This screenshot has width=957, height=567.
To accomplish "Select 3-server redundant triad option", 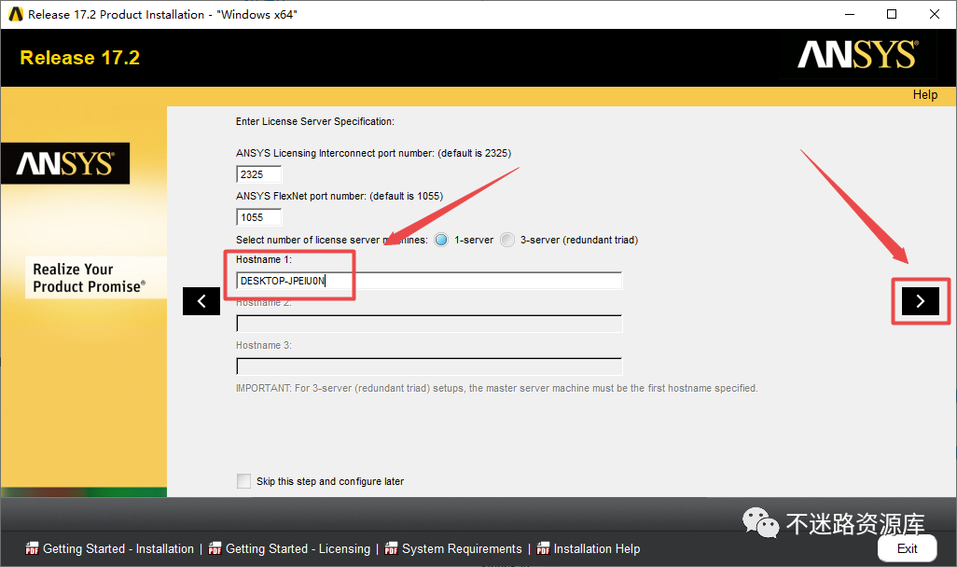I will click(x=507, y=240).
